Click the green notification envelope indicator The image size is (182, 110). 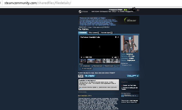pyautogui.click(x=125, y=10)
